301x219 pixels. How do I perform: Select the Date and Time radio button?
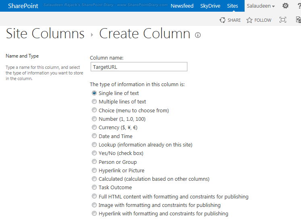pyautogui.click(x=94, y=136)
